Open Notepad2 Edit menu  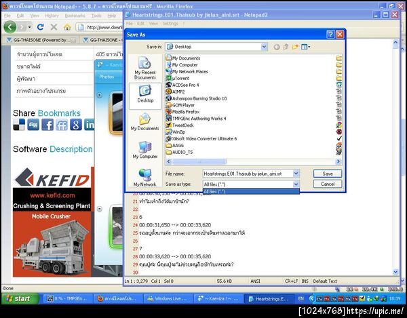140,24
